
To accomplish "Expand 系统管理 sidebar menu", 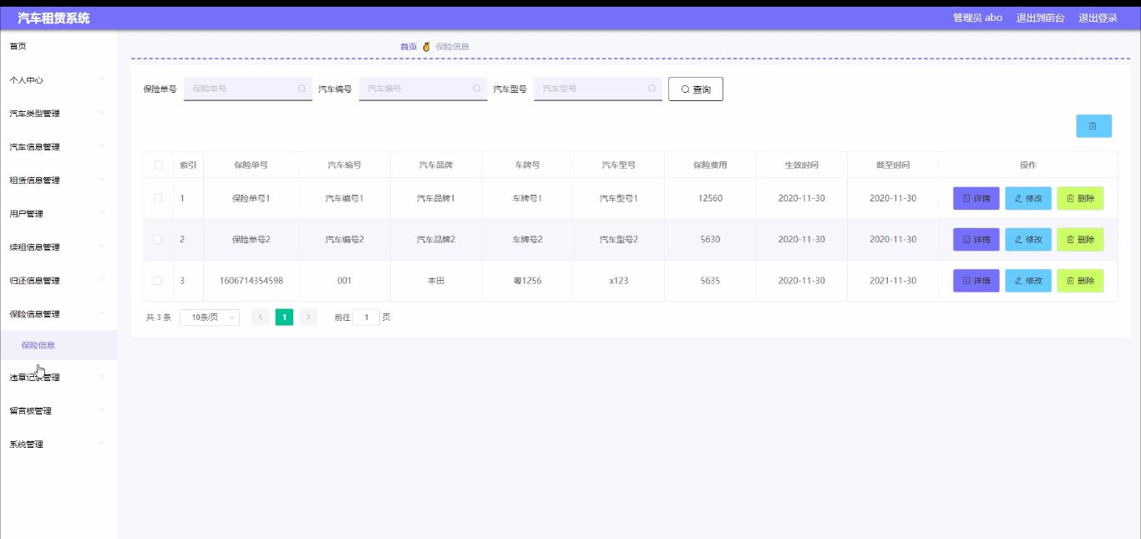I will pyautogui.click(x=58, y=445).
